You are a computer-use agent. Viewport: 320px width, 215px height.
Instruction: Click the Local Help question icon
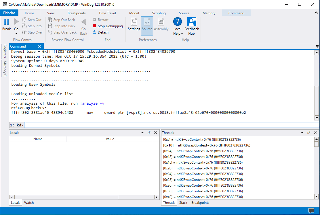(177, 21)
